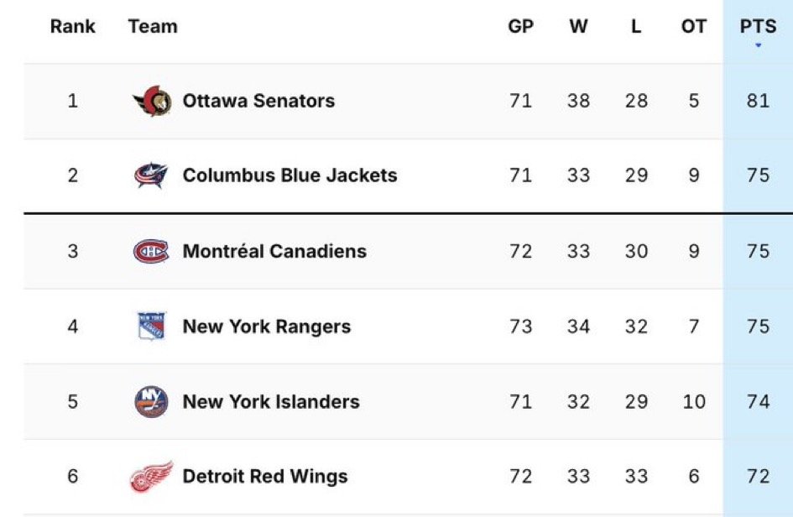The width and height of the screenshot is (793, 517).
Task: Open the New York Islanders team page
Action: click(x=271, y=402)
